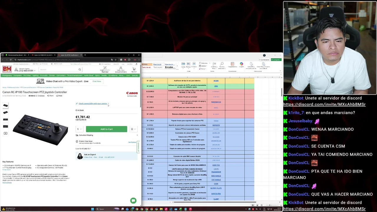This screenshot has height=212, width=377.
Task: Bookmark this page with the star icon
Action: point(116,60)
